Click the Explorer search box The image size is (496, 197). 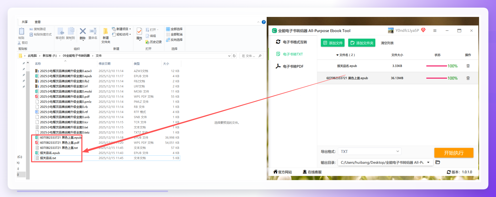252,56
